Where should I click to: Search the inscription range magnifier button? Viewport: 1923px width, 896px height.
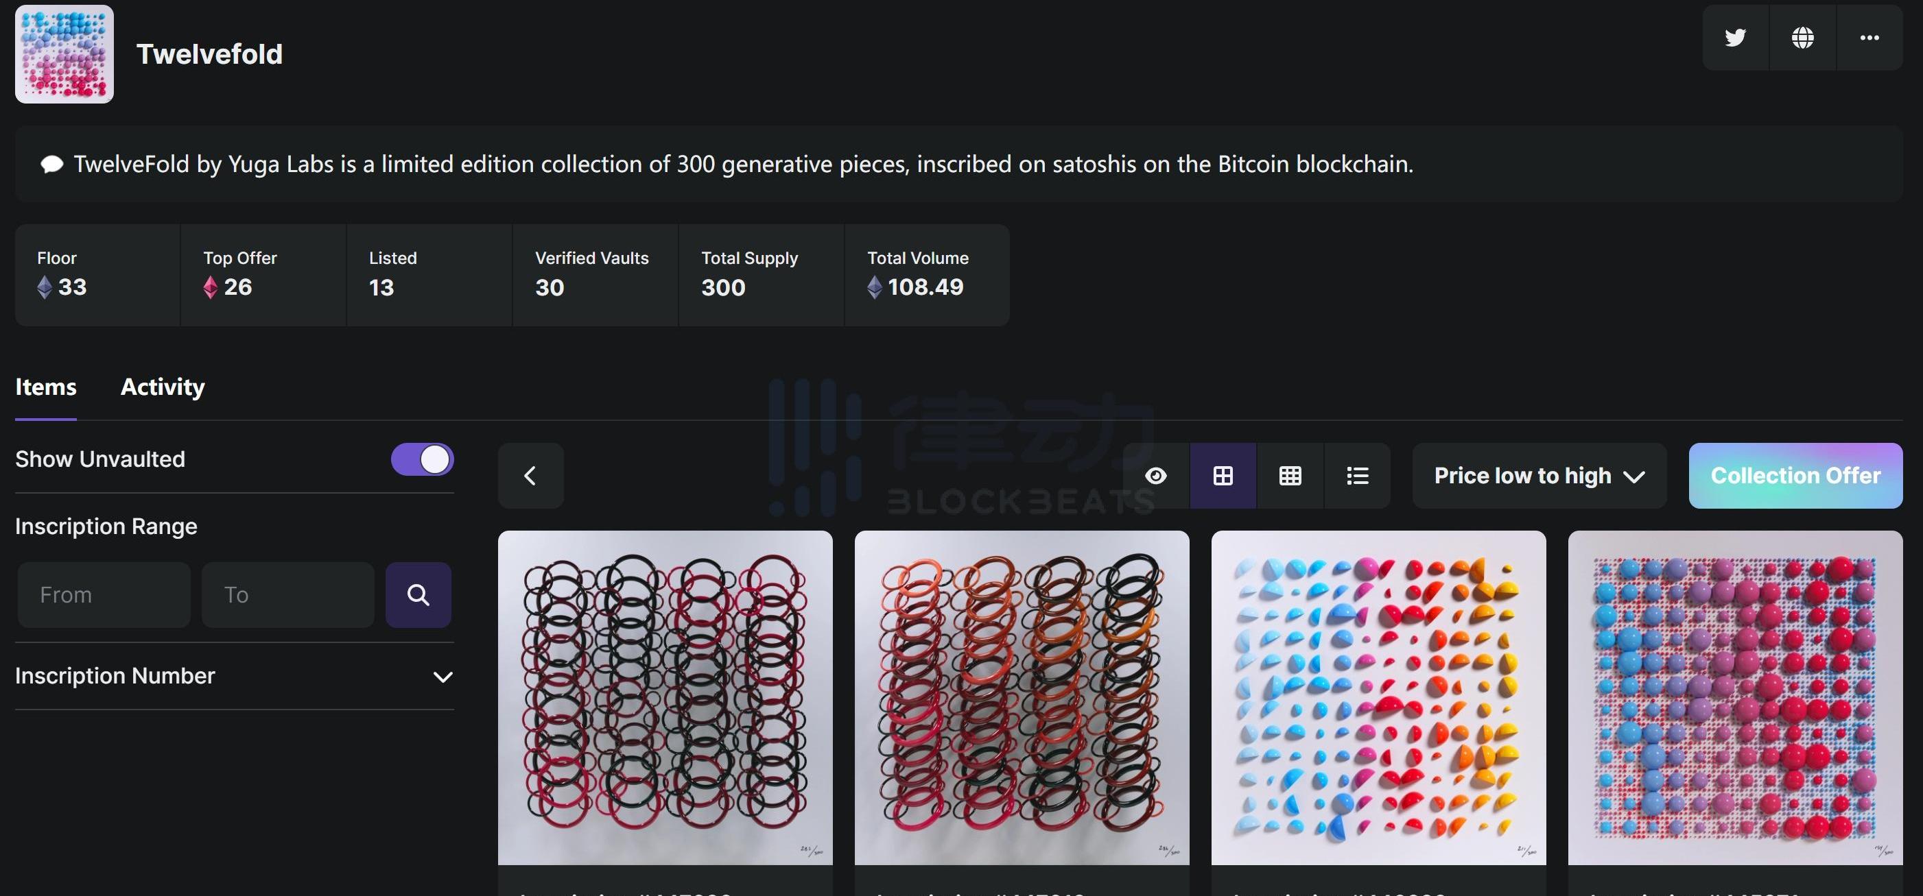coord(418,594)
